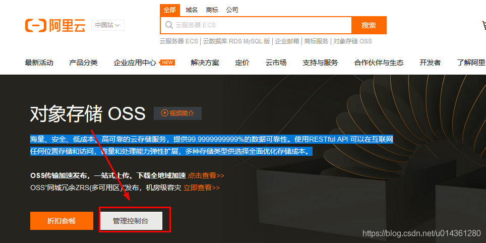Screen dimensions: 486x243
Task: Open the 产品分类 menu
Action: pyautogui.click(x=83, y=63)
